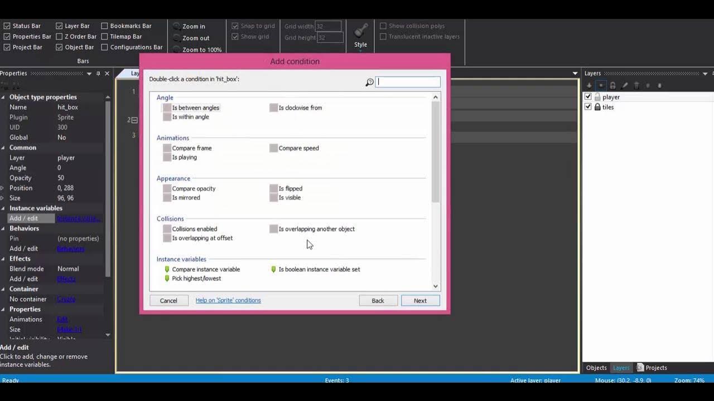Select 'Is overlapping at offset' condition icon
Screen dimensions: 714x401
point(167,238)
